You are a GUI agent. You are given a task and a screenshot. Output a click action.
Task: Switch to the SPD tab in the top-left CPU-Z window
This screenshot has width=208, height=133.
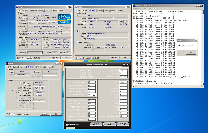click(x=48, y=11)
